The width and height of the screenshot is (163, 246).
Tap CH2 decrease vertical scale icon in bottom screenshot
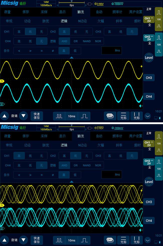point(159,175)
